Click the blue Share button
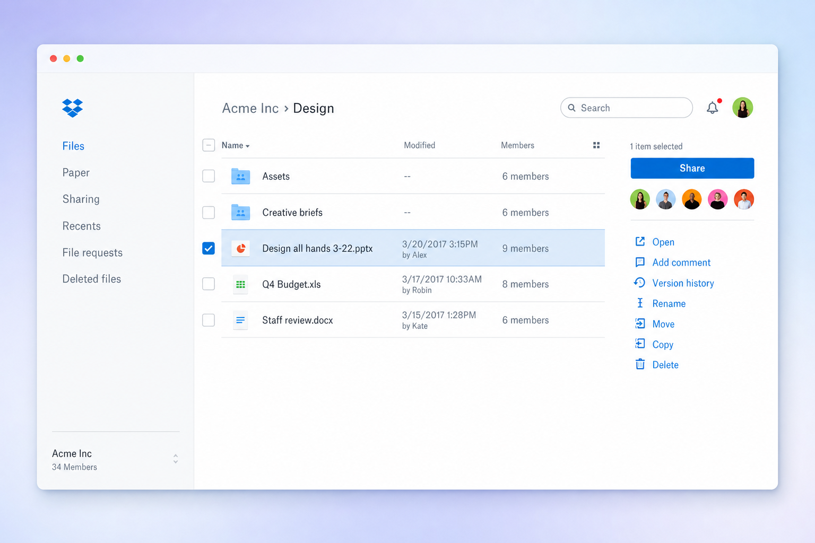This screenshot has width=815, height=543. tap(692, 168)
